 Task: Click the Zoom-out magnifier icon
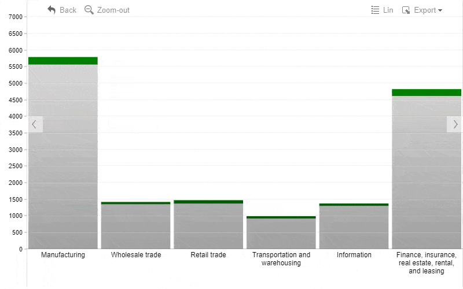click(x=89, y=10)
